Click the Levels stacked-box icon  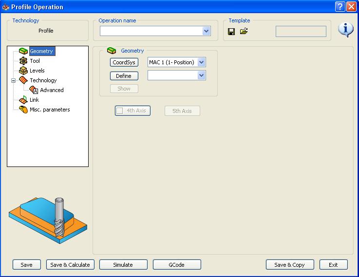[23, 71]
